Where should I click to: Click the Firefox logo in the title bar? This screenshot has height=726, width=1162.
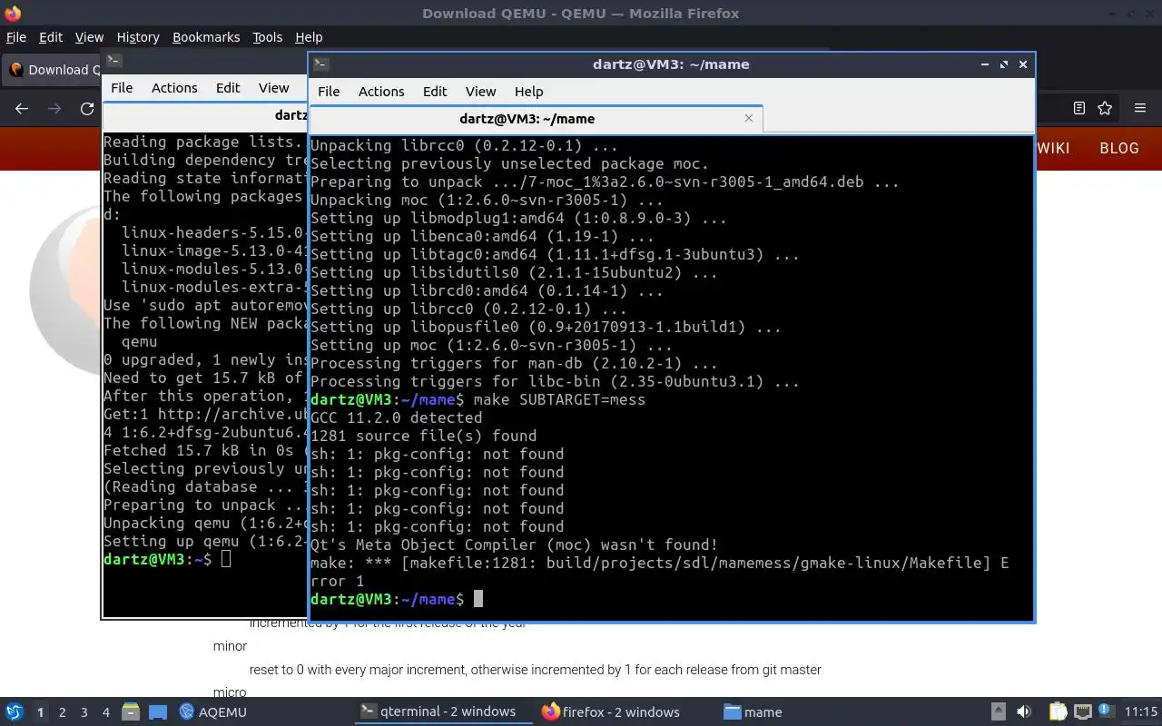click(x=13, y=13)
